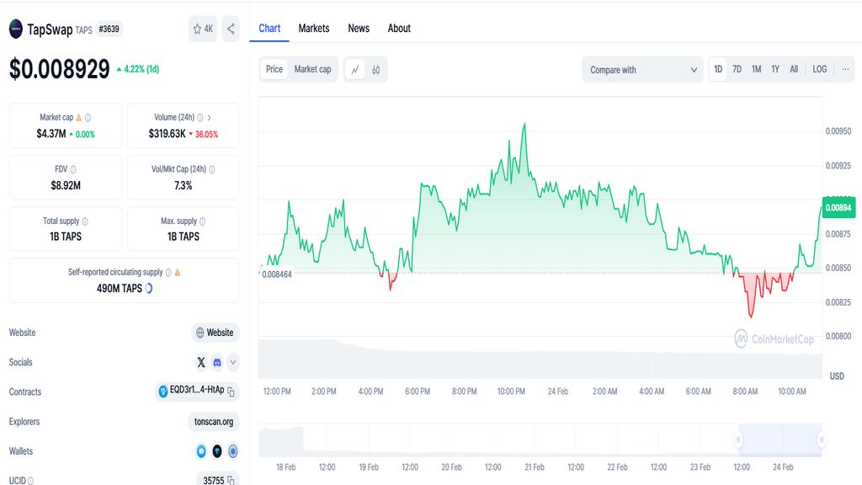
Task: Click current price tag 0.00894
Action: [x=839, y=207]
